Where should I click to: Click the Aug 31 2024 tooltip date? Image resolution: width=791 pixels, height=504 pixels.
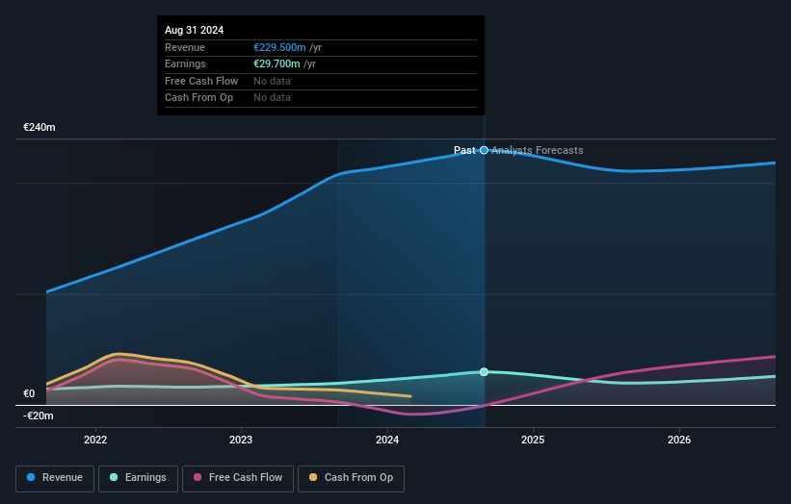pos(195,30)
